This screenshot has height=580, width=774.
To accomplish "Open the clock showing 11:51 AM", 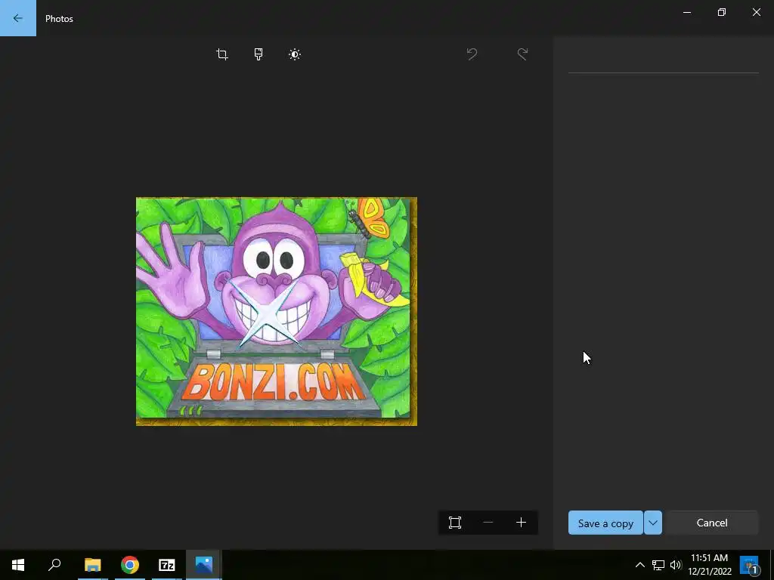I will pyautogui.click(x=709, y=565).
